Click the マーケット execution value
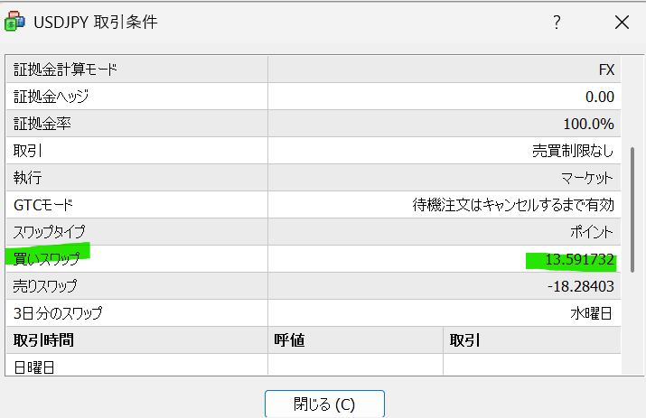This screenshot has width=646, height=418. point(587,178)
